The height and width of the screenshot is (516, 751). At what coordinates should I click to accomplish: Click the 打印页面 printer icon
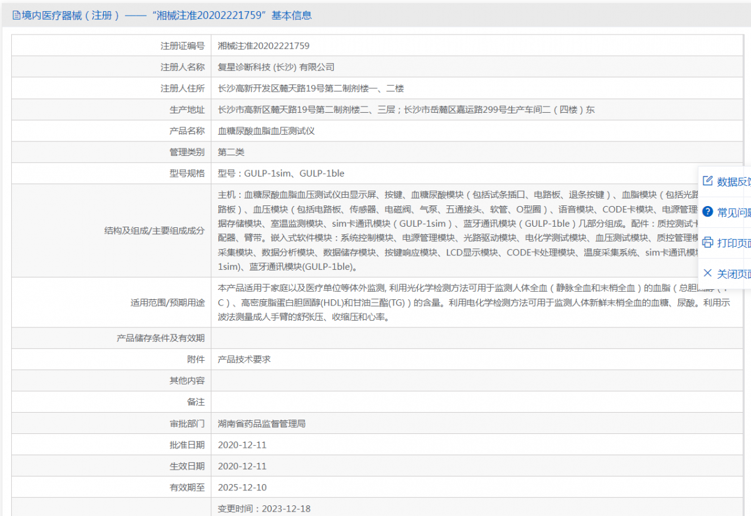point(708,242)
